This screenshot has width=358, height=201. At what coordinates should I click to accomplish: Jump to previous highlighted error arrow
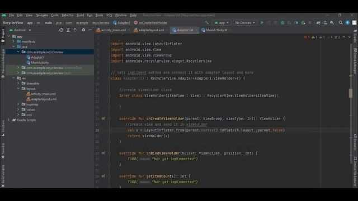(x=344, y=37)
